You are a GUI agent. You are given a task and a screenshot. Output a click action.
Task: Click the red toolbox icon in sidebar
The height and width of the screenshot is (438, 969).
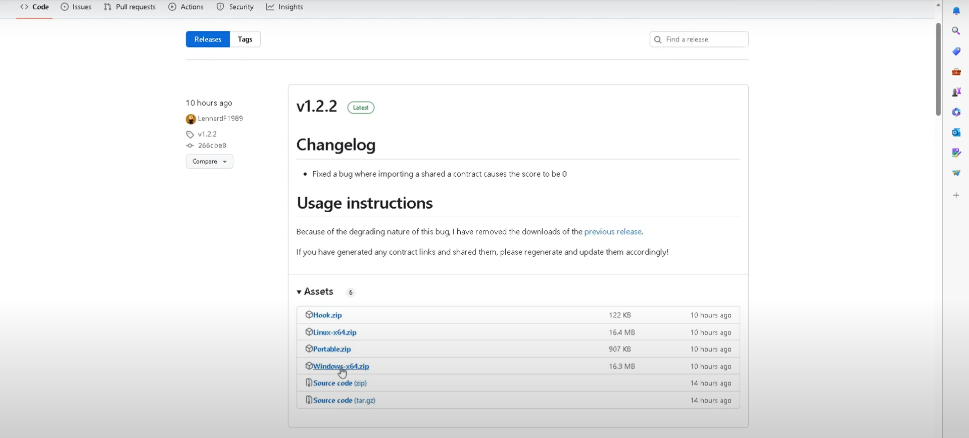coord(956,72)
